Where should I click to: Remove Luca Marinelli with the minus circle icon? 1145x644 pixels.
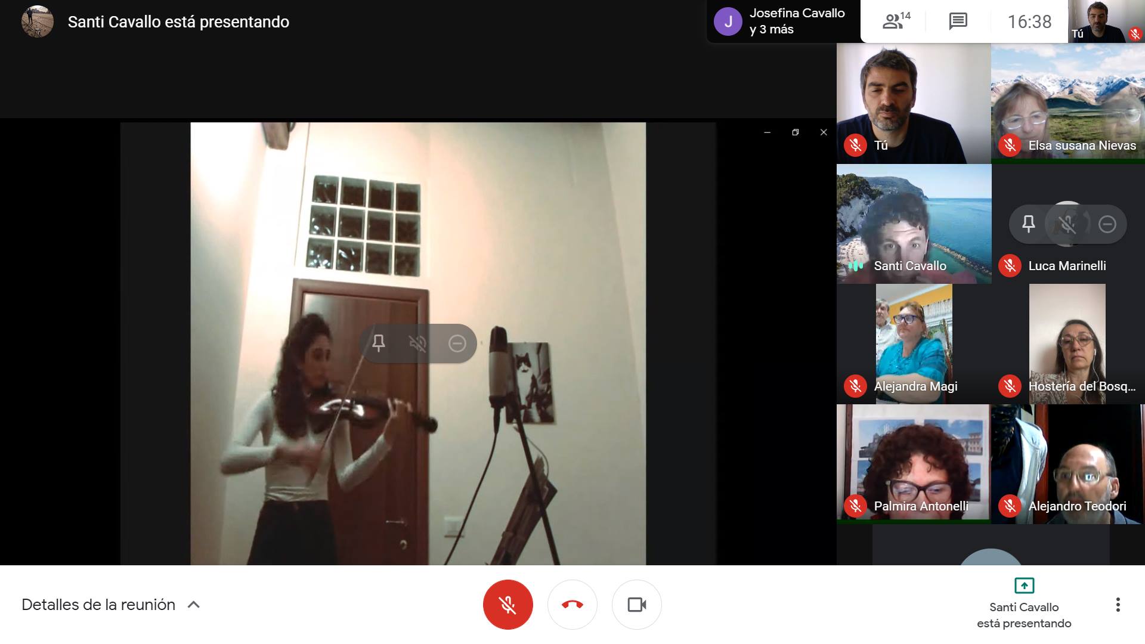1107,224
